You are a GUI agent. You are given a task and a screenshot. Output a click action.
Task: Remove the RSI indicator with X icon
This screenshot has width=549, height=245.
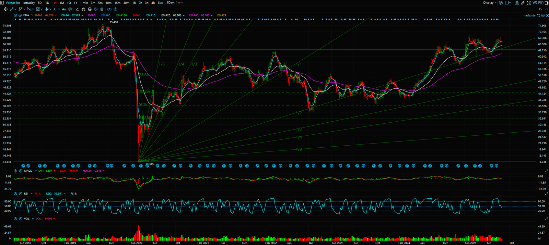tap(21, 194)
